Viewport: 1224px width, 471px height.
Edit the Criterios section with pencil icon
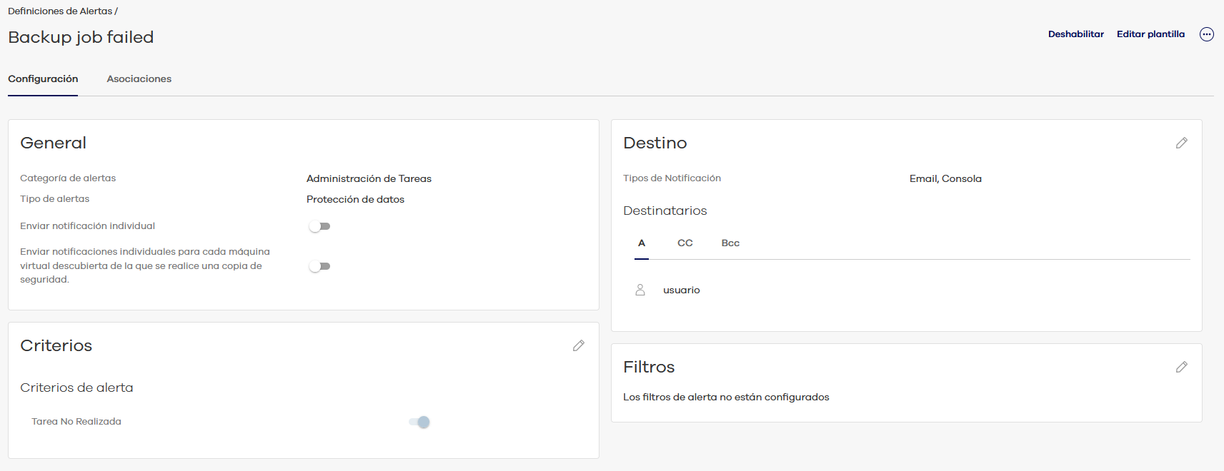click(578, 345)
